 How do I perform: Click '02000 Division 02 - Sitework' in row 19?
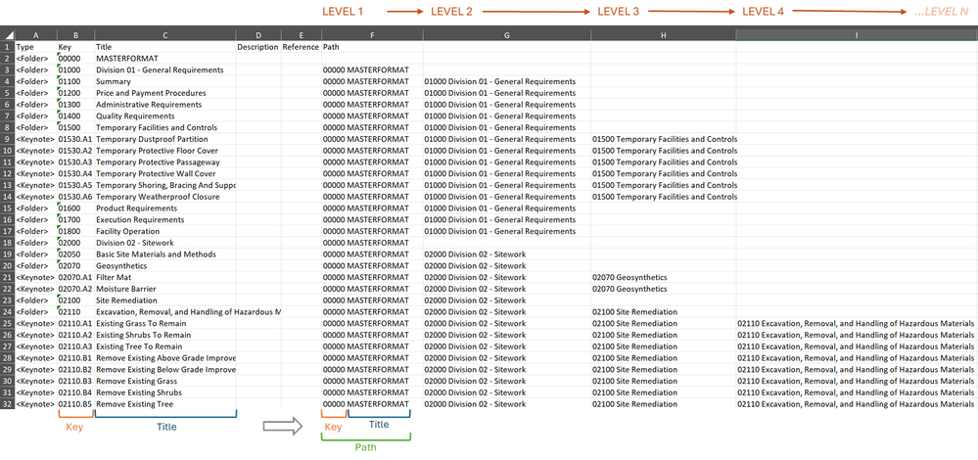click(x=507, y=254)
